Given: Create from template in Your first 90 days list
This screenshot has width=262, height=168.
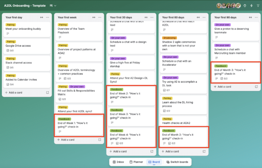Looking at the screenshot, I should point(256,87).
